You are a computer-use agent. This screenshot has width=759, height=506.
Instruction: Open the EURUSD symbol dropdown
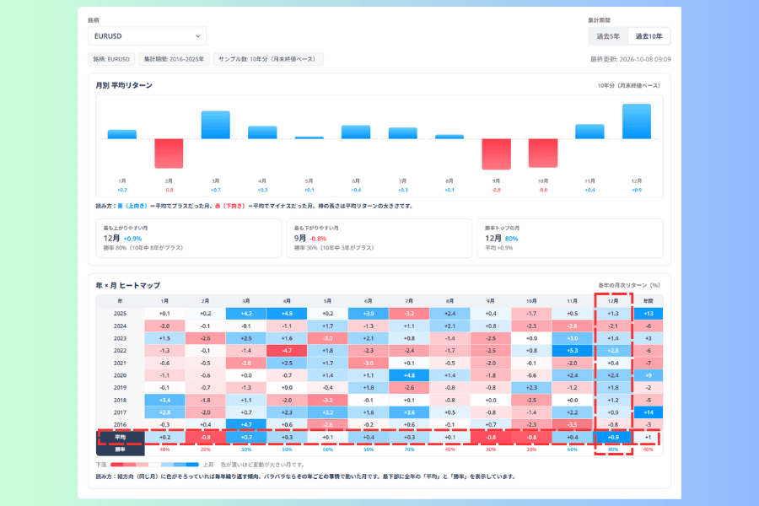(x=147, y=35)
